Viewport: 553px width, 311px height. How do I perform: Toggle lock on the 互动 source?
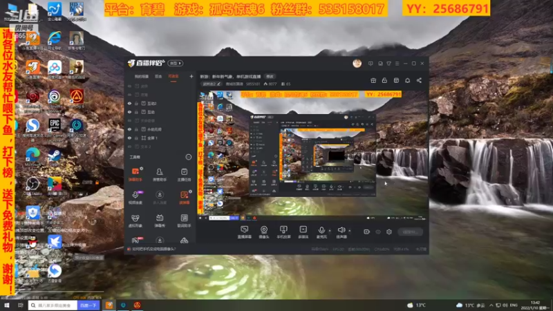[x=136, y=112]
